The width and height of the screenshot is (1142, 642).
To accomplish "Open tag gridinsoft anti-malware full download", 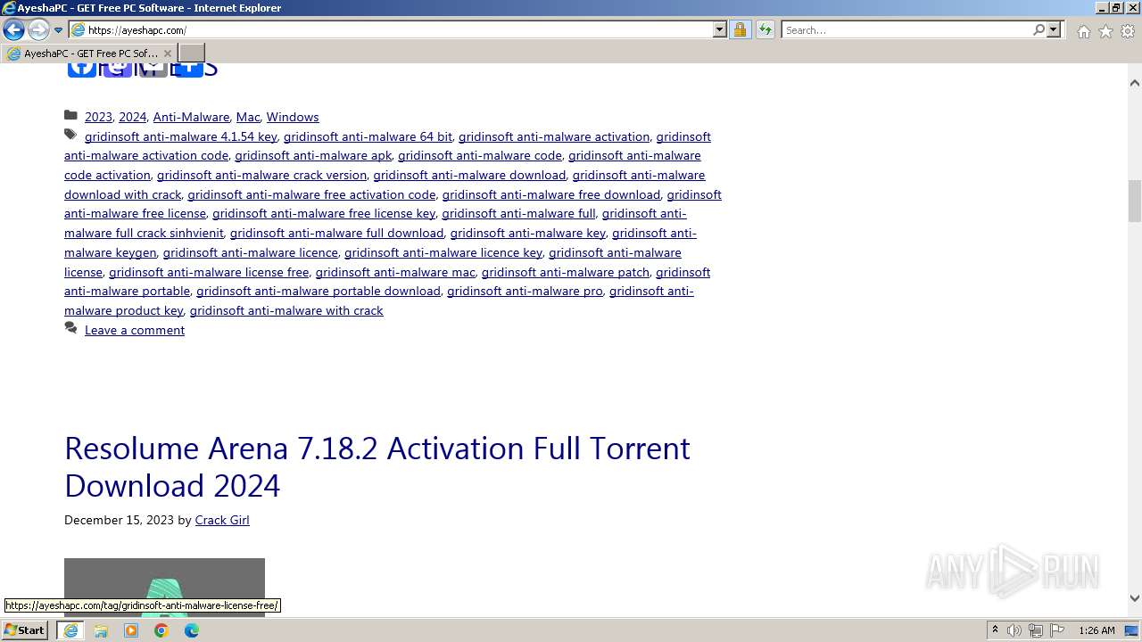I will click(x=336, y=233).
